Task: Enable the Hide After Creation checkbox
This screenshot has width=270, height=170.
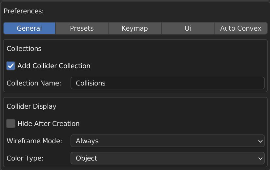Action: click(x=11, y=124)
